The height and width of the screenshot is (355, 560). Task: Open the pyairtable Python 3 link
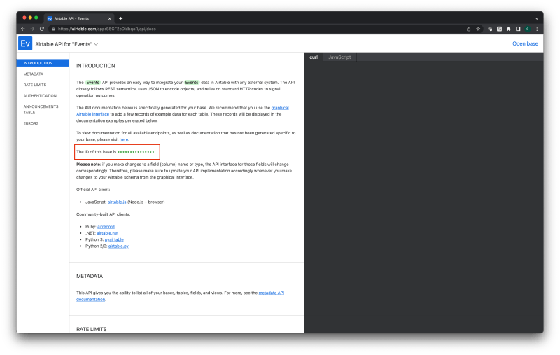[114, 239]
